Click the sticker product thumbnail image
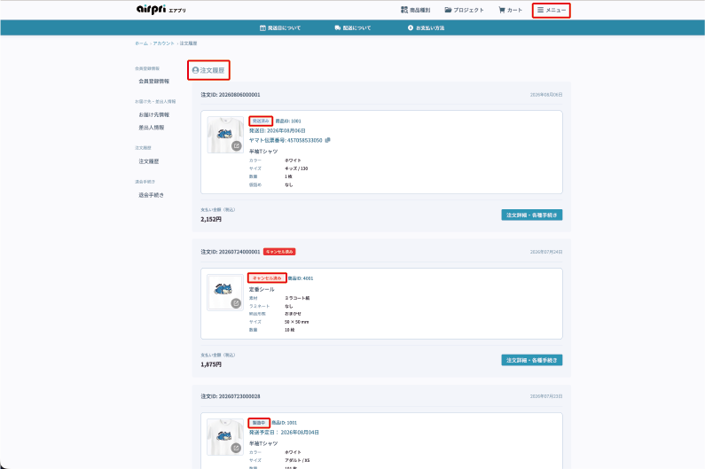The width and height of the screenshot is (705, 469). pos(225,293)
